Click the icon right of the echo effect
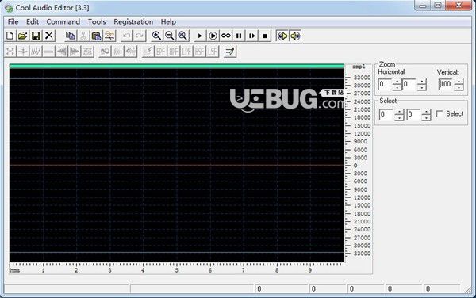The height and width of the screenshot is (298, 476). click(131, 52)
